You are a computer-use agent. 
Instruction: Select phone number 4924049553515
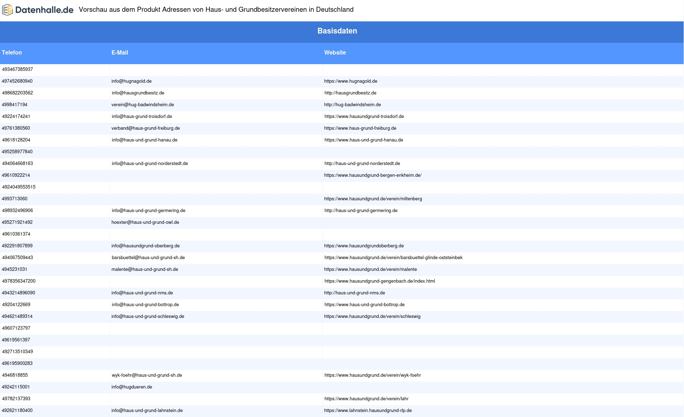[19, 187]
